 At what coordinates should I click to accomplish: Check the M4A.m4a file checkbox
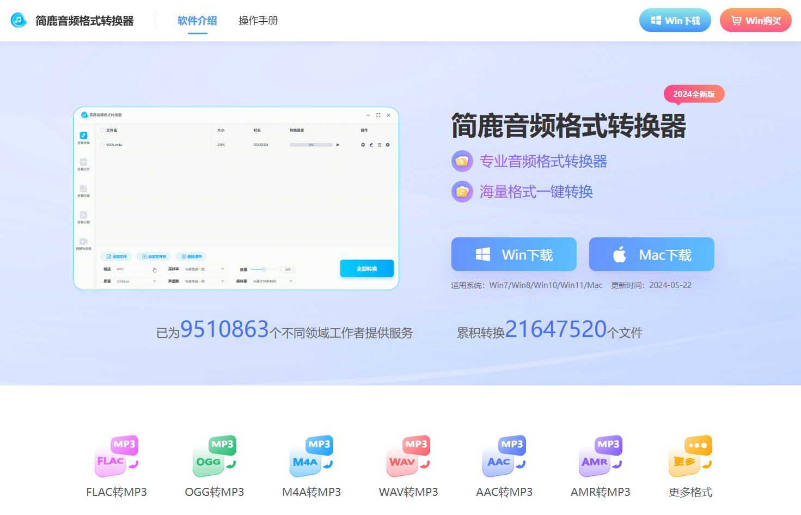pyautogui.click(x=102, y=144)
